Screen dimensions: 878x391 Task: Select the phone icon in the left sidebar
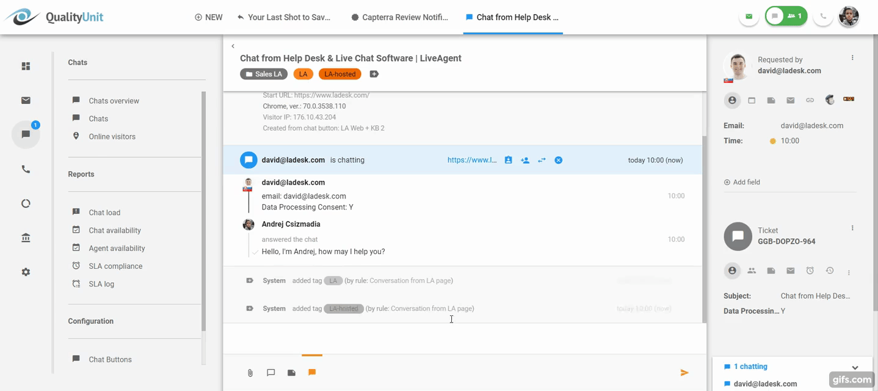pyautogui.click(x=26, y=169)
